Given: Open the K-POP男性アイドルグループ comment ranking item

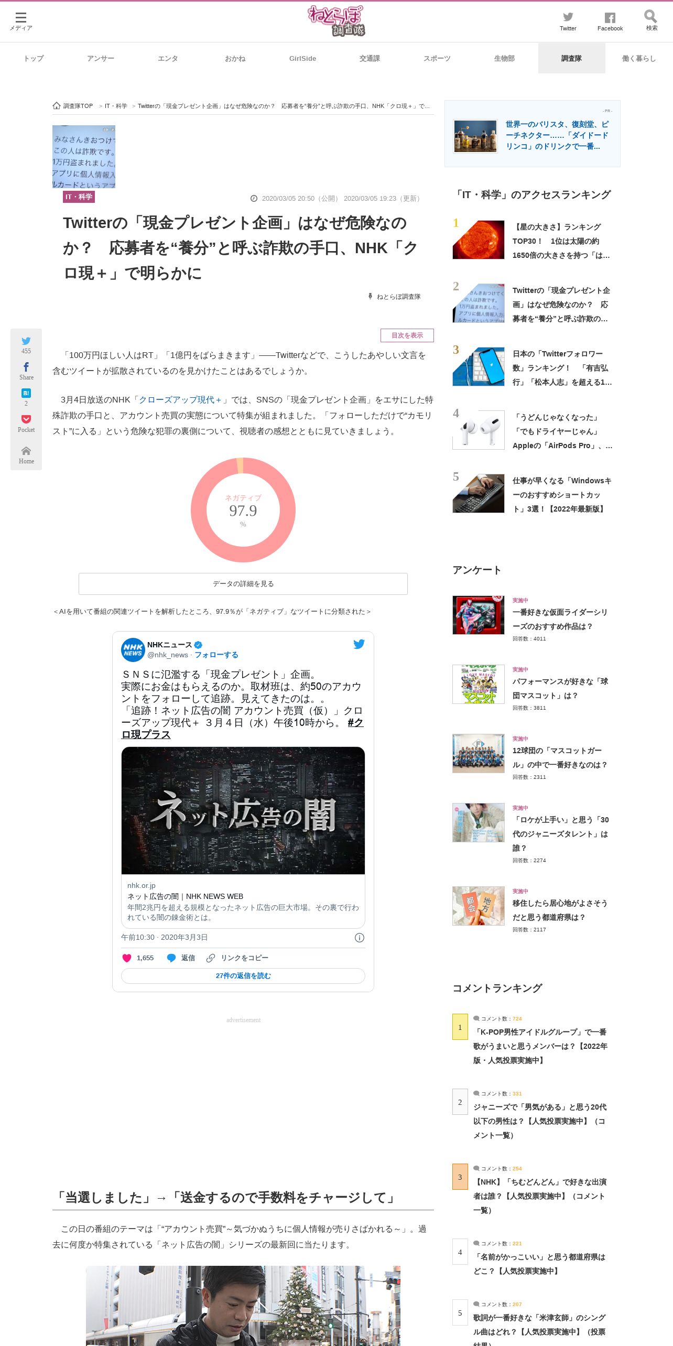Looking at the screenshot, I should [x=540, y=1046].
